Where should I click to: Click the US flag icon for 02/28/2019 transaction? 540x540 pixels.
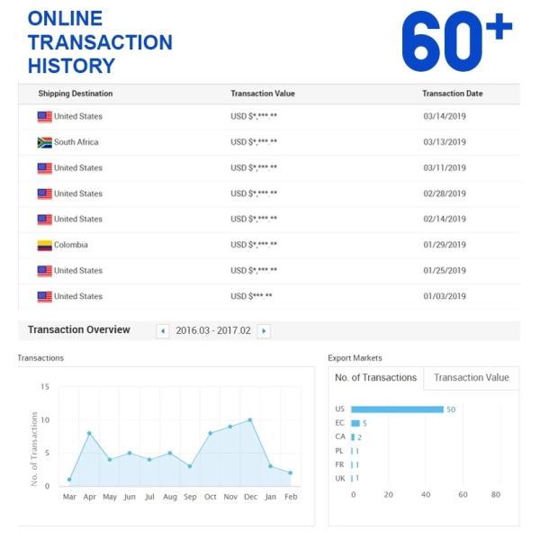pos(44,193)
